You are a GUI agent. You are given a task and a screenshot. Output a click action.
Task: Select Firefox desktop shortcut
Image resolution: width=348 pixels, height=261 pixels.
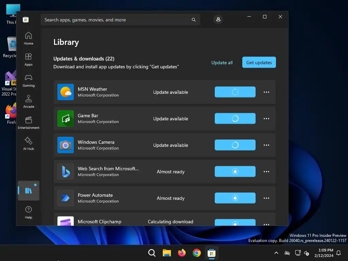(x=11, y=114)
